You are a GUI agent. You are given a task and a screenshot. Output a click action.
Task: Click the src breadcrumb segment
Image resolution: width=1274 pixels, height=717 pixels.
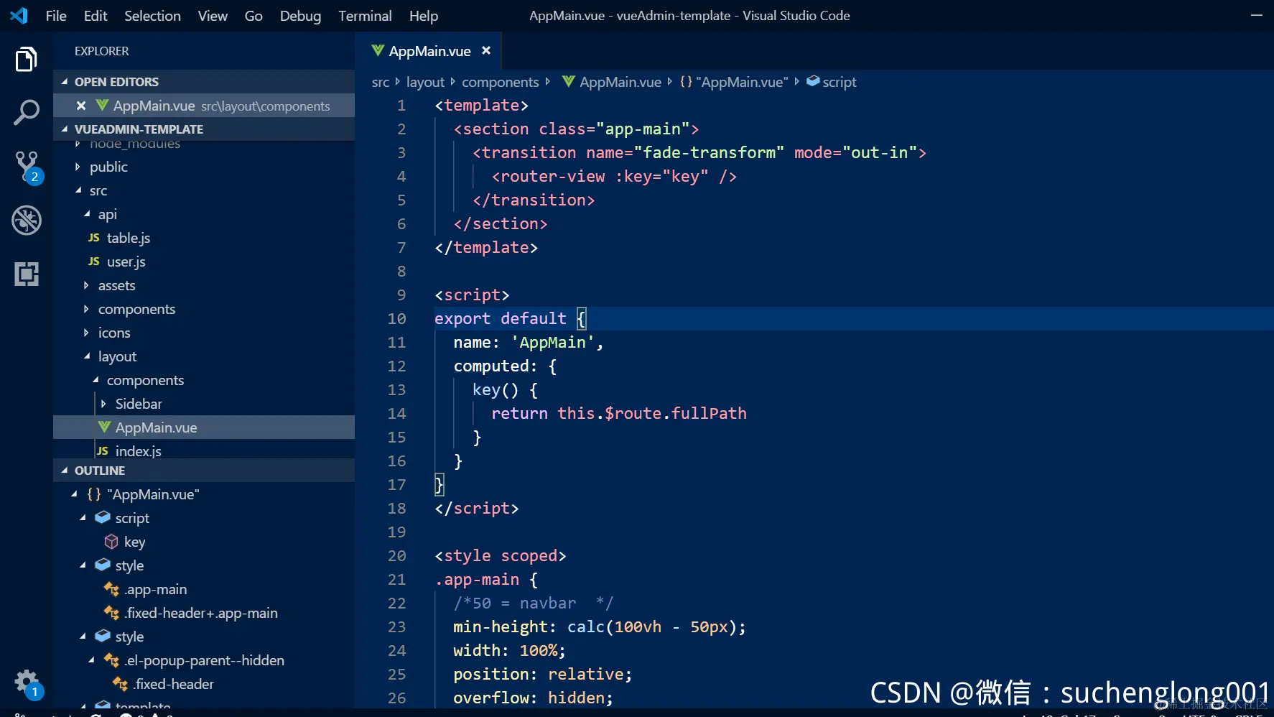pos(381,82)
